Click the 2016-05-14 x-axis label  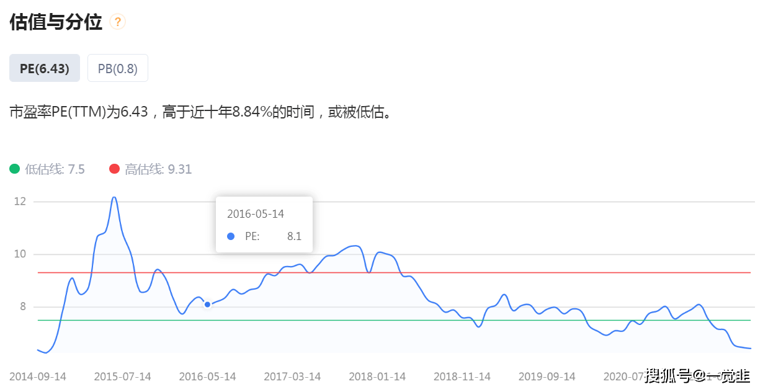point(208,376)
